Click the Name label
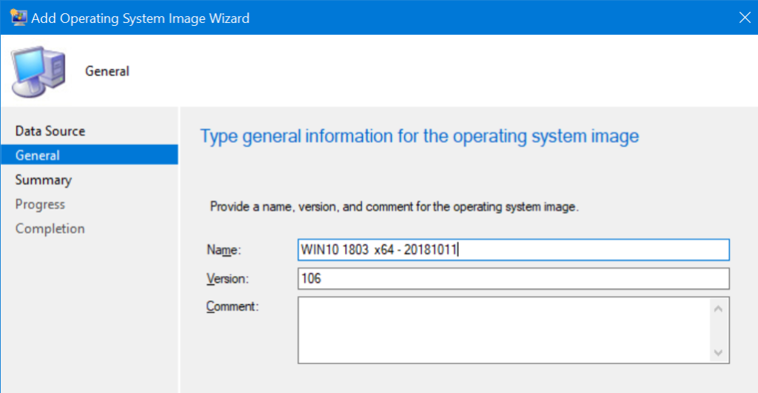The height and width of the screenshot is (393, 758). 224,250
